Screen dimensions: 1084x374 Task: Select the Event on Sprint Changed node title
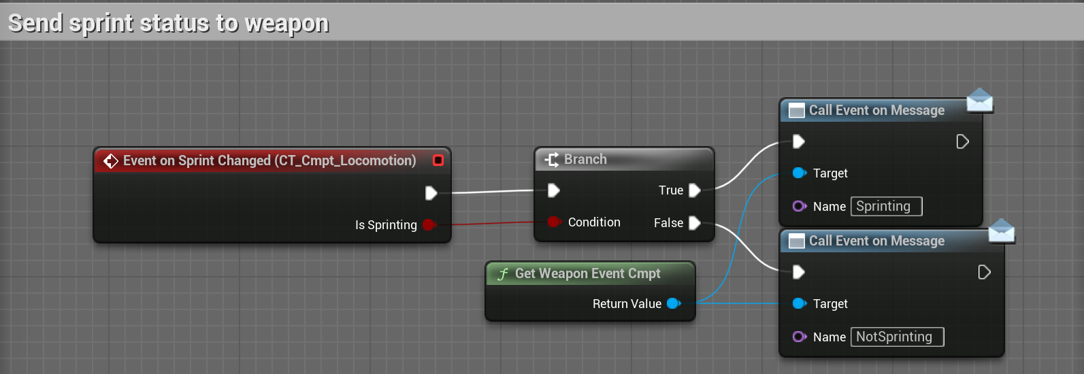tap(269, 160)
